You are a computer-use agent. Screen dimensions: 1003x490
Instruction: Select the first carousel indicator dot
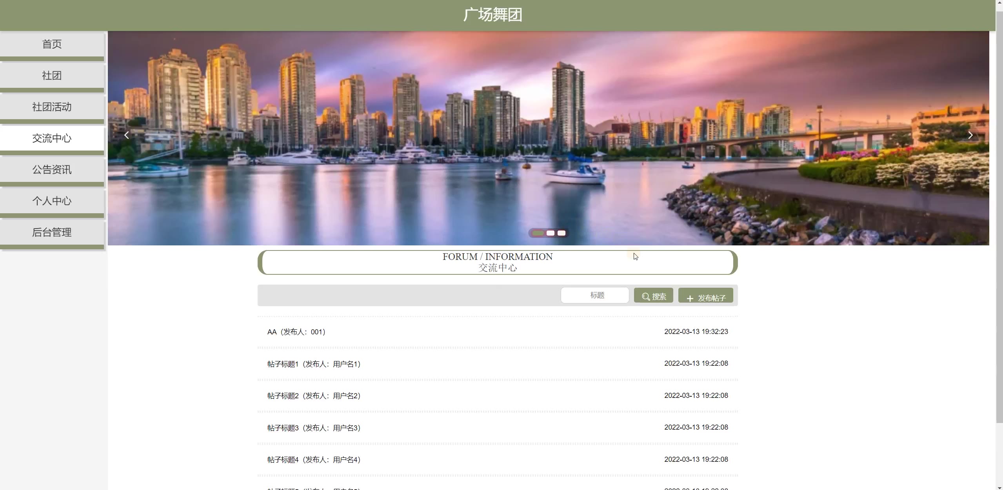click(538, 233)
